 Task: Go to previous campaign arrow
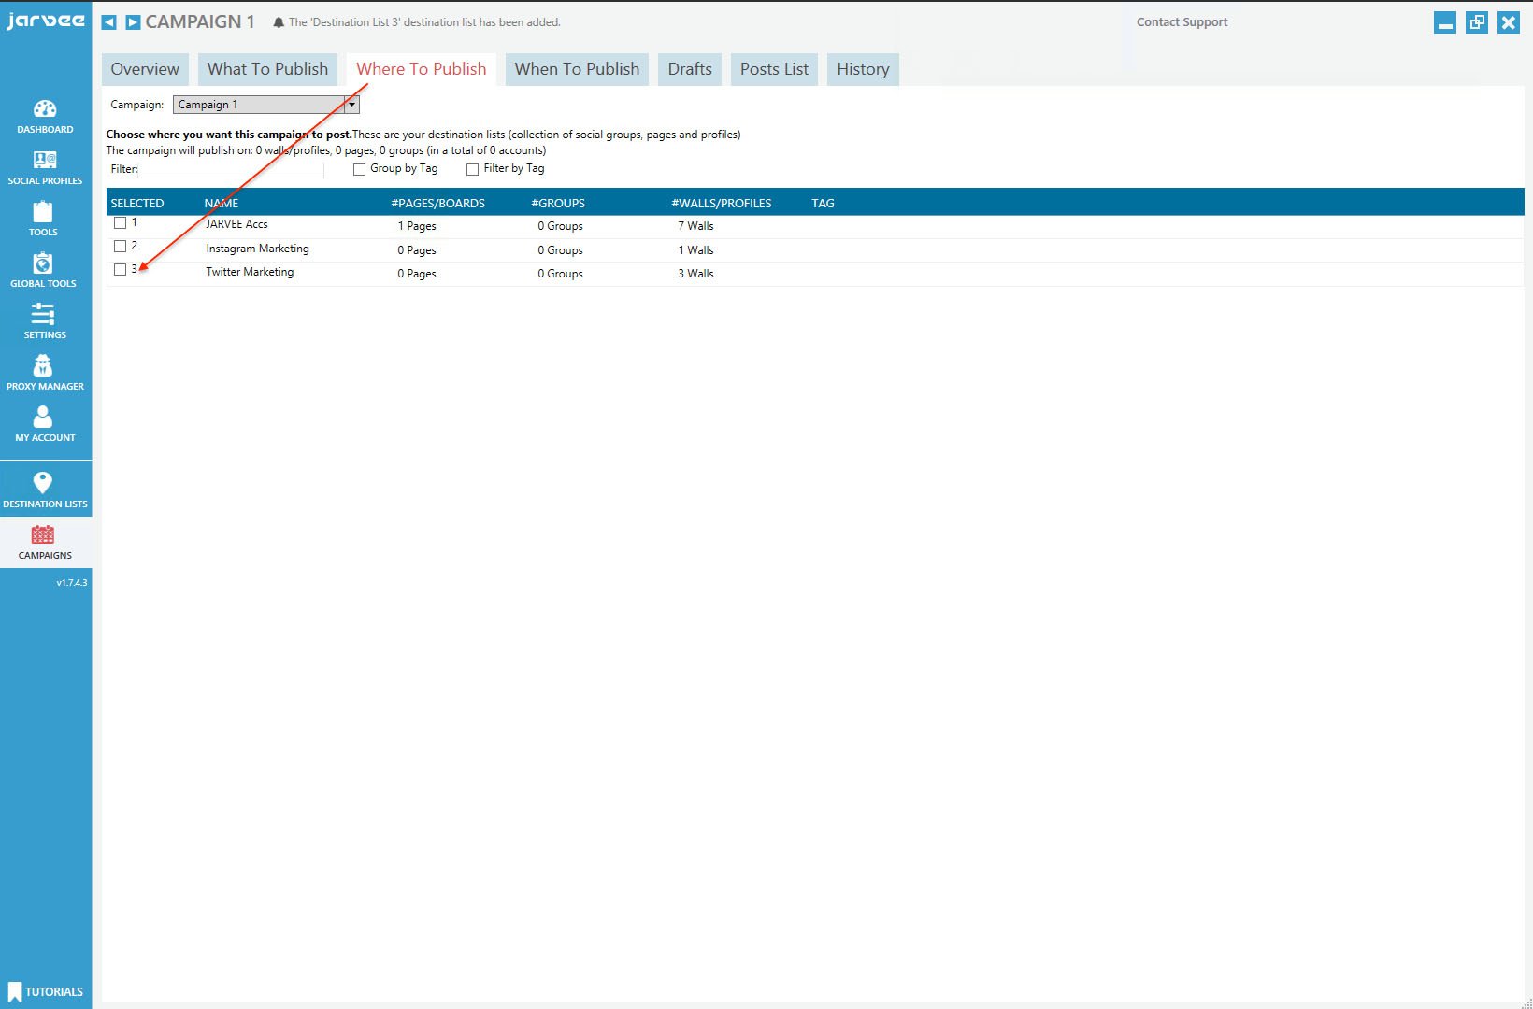[x=108, y=21]
